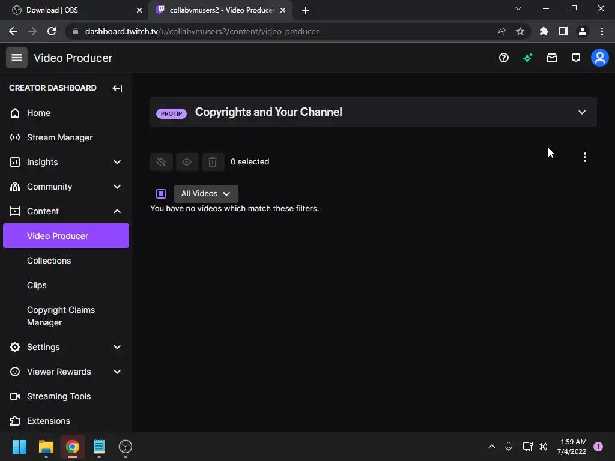Click the publish eye visibility button
This screenshot has height=461, width=615.
tap(187, 162)
